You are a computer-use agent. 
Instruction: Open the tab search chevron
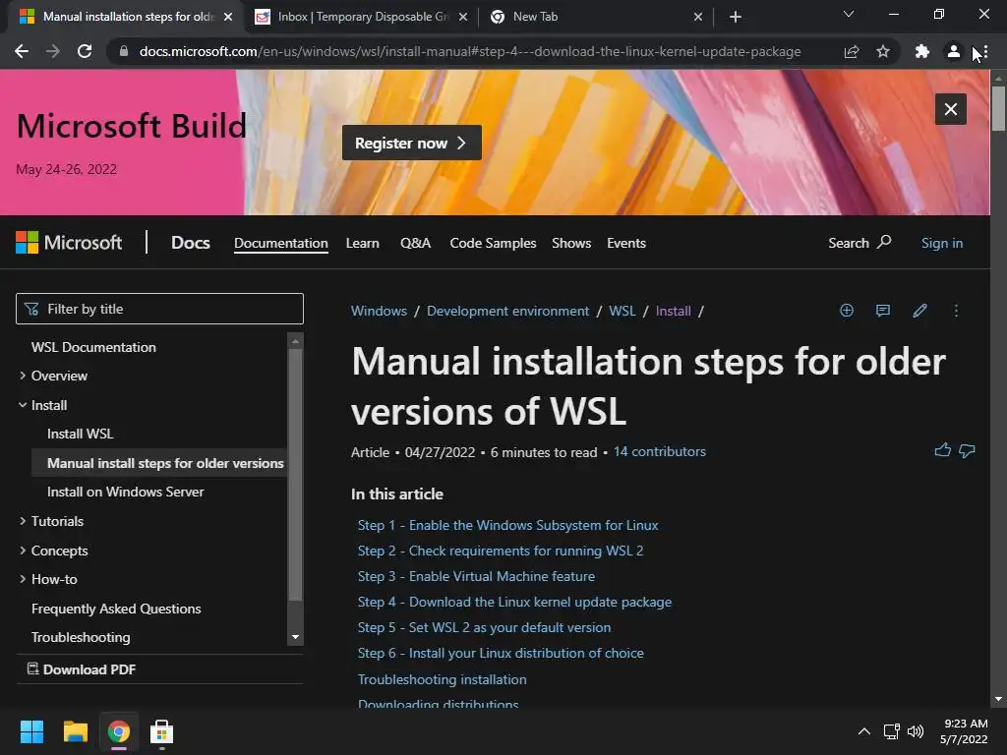[x=849, y=14]
